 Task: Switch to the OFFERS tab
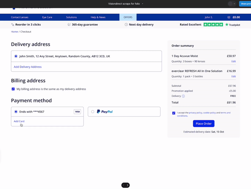pos(128,17)
